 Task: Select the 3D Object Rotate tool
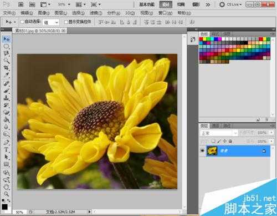pos(7,172)
